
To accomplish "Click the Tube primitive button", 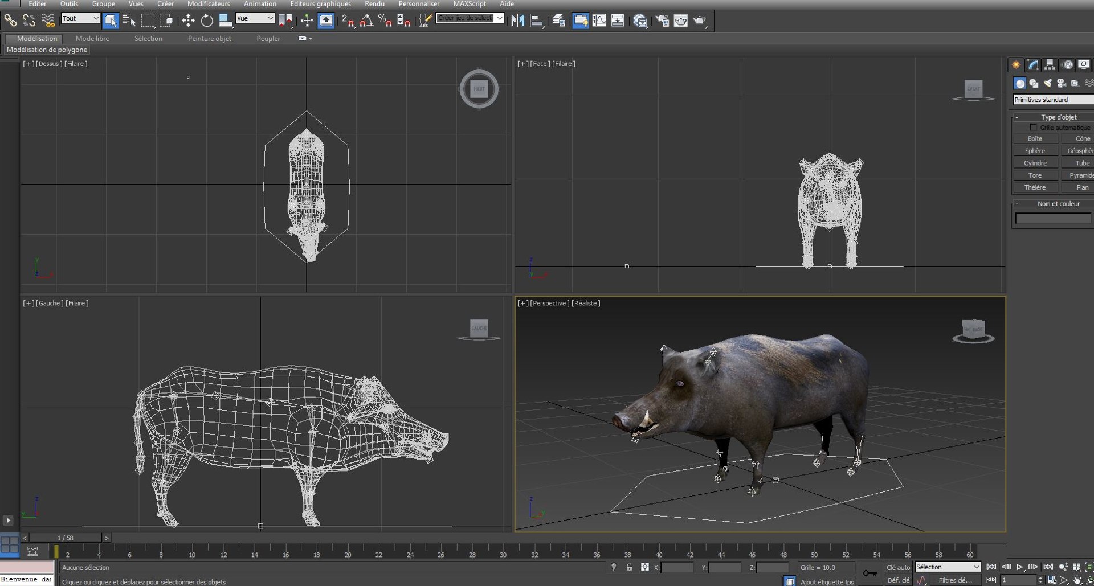I will coord(1077,163).
